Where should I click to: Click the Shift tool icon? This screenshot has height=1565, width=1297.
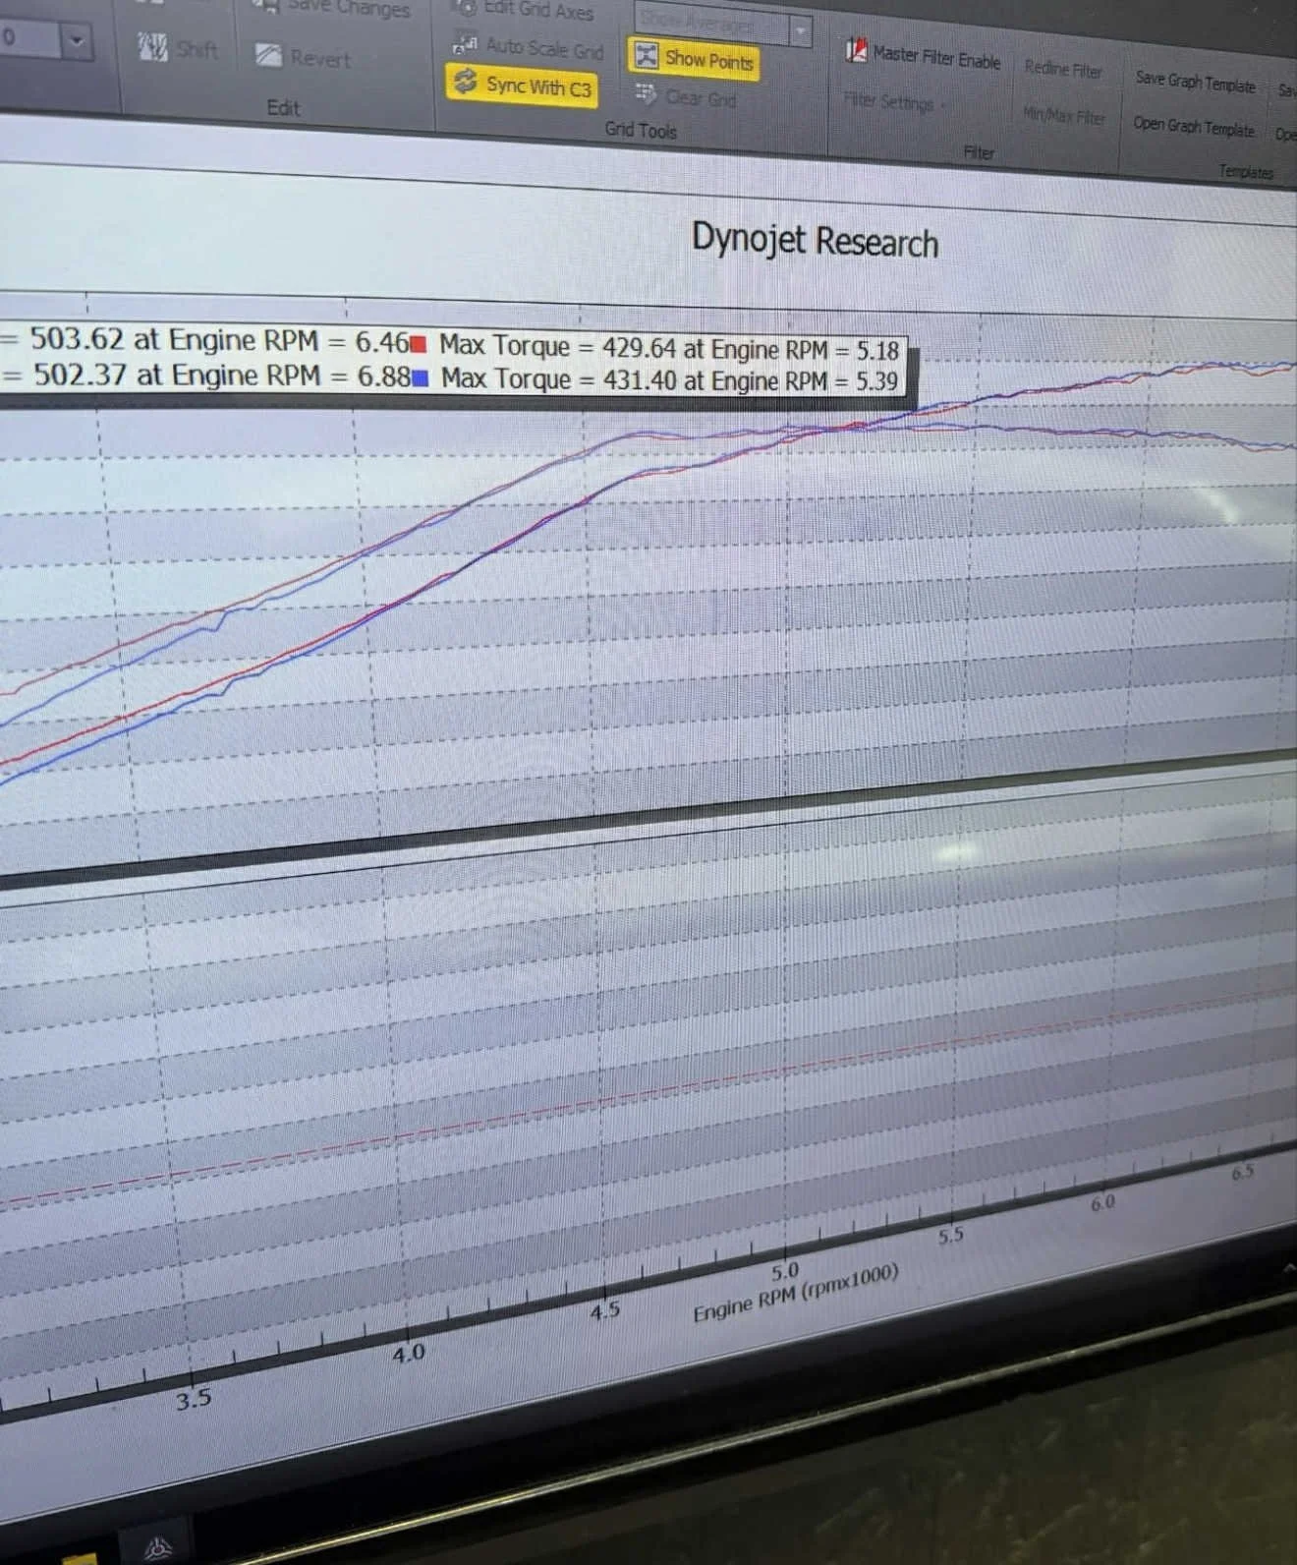152,46
